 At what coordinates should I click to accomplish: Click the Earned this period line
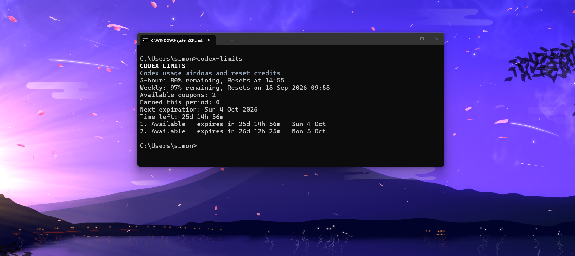pyautogui.click(x=180, y=102)
